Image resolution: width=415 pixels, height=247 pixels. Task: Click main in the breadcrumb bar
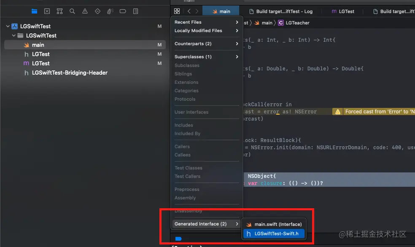(x=267, y=23)
